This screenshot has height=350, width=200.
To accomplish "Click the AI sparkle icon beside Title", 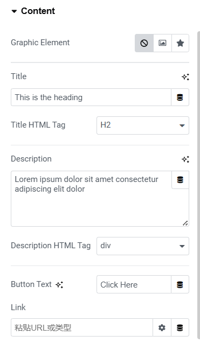I will click(185, 77).
